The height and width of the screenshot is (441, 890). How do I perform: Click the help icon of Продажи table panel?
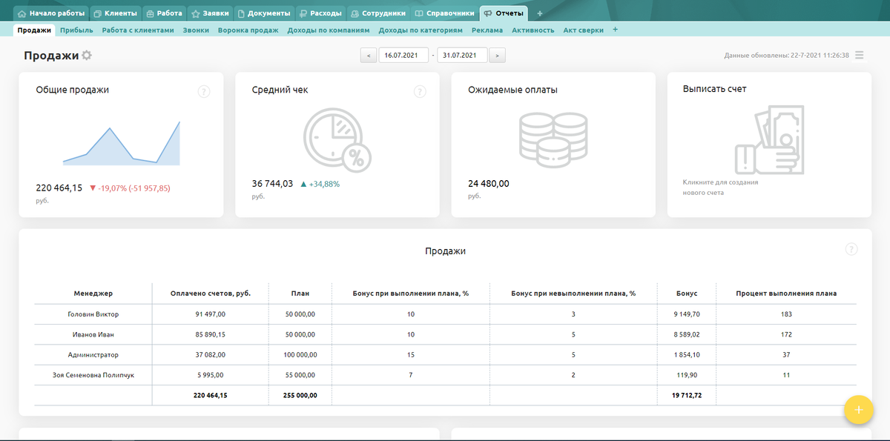point(851,249)
